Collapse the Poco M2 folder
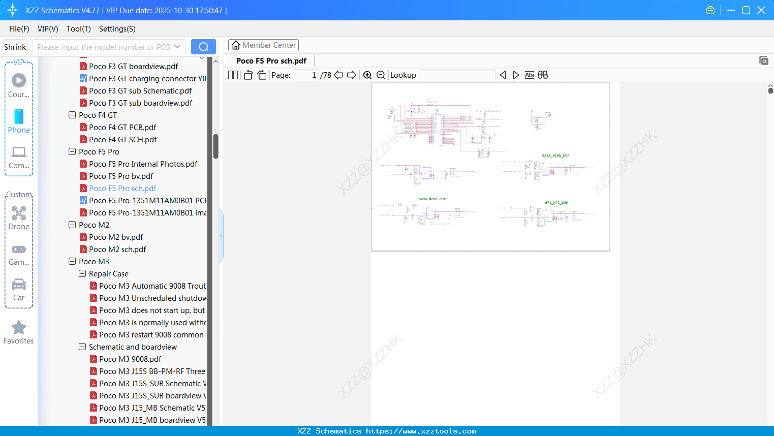This screenshot has height=436, width=774. pyautogui.click(x=72, y=225)
